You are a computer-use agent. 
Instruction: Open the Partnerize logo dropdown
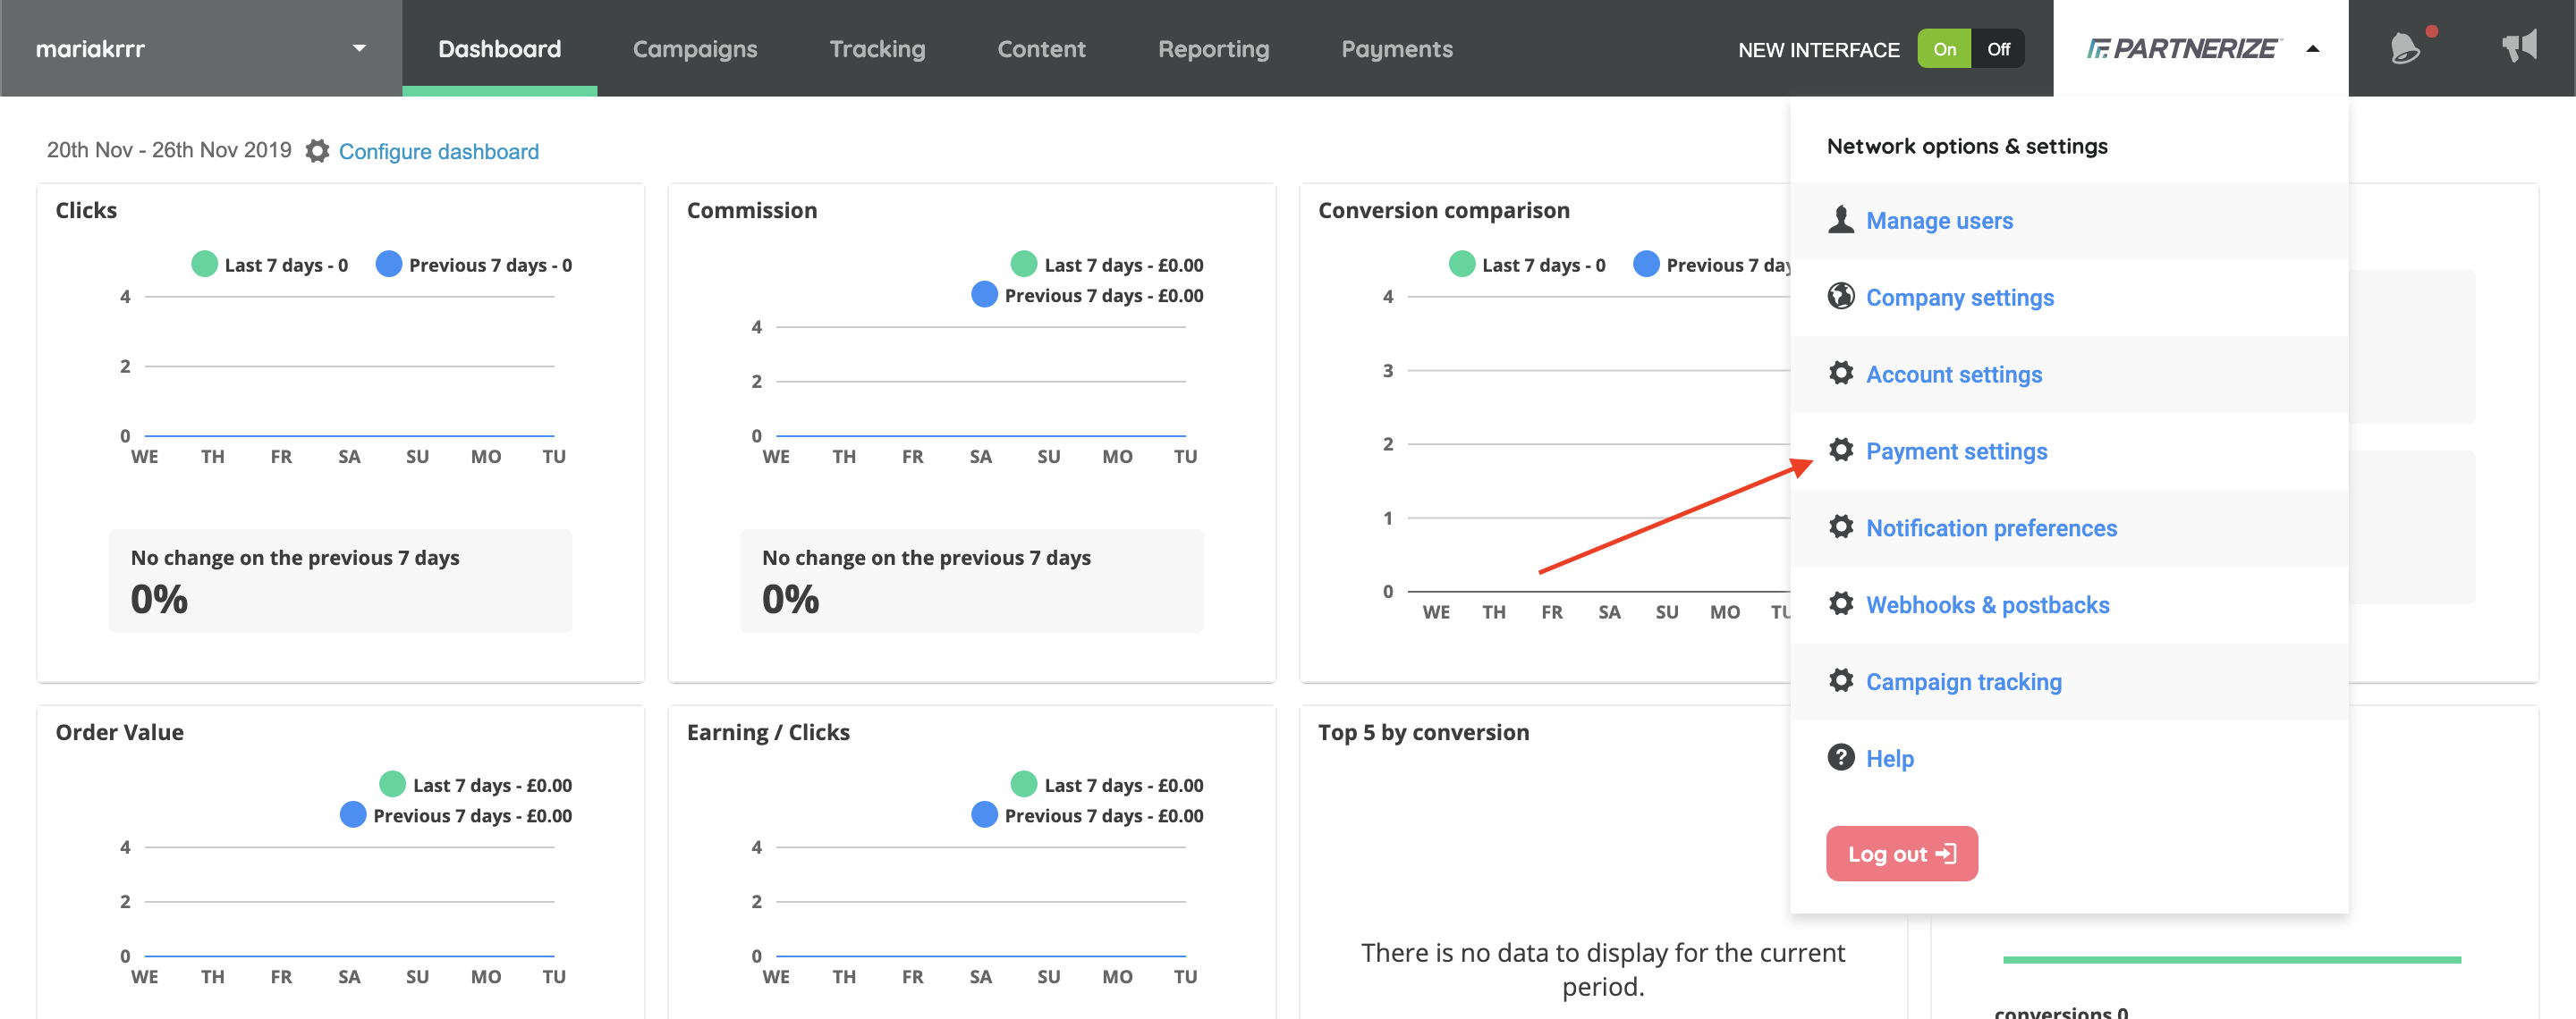tap(2182, 48)
